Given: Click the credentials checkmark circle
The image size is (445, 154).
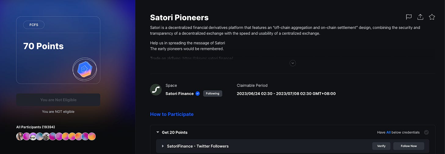Looking at the screenshot, I should (426, 132).
